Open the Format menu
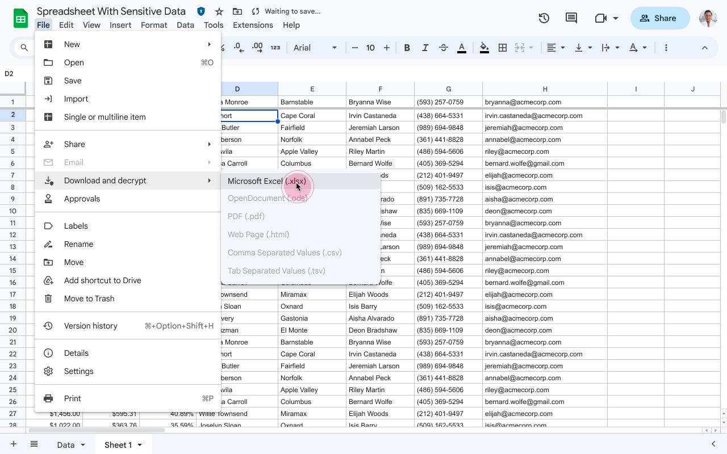 154,25
